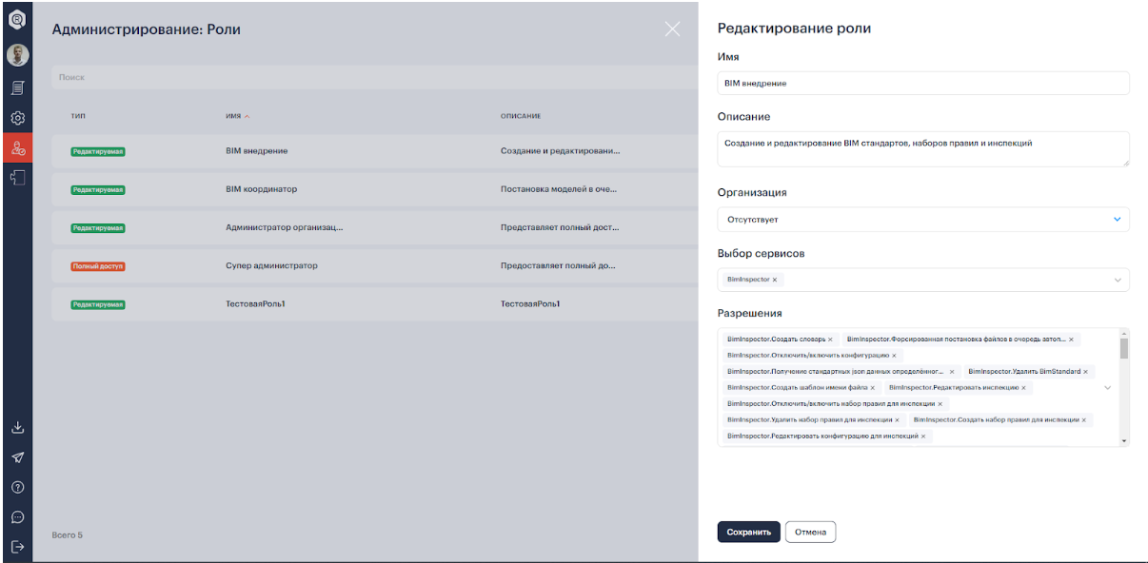Select the Администратор организац... role row

point(375,228)
